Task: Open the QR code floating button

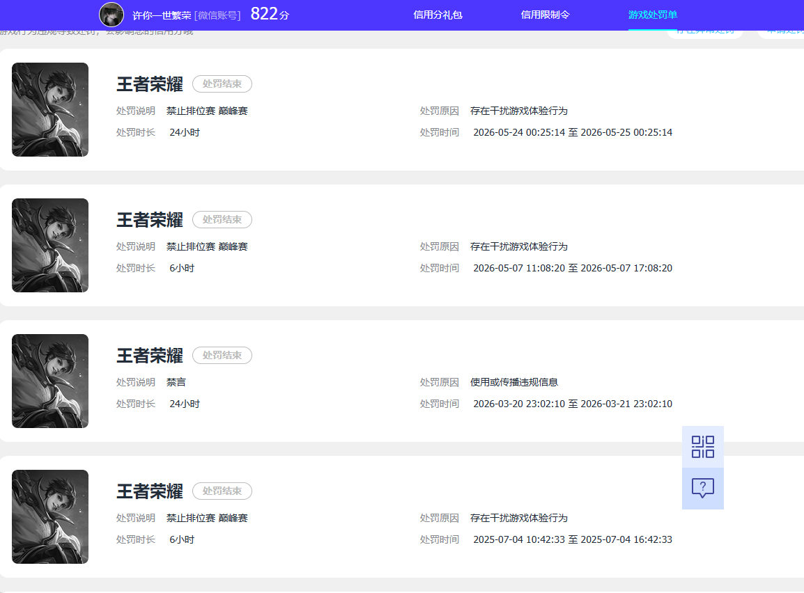Action: (x=702, y=447)
